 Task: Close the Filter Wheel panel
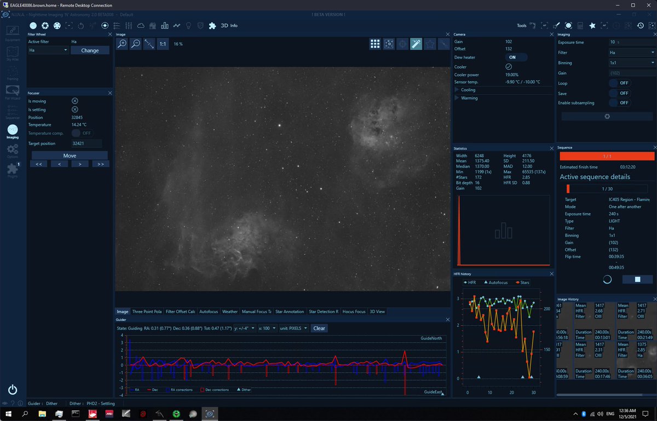pos(110,34)
